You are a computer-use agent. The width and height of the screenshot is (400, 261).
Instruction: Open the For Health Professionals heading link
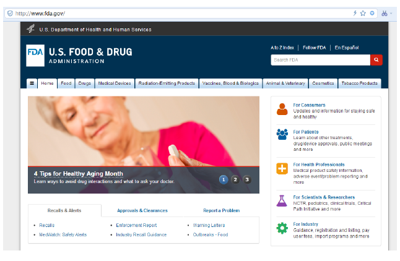(319, 165)
